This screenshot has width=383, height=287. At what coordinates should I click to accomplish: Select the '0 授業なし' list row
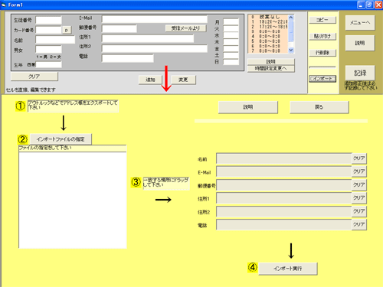(x=268, y=17)
